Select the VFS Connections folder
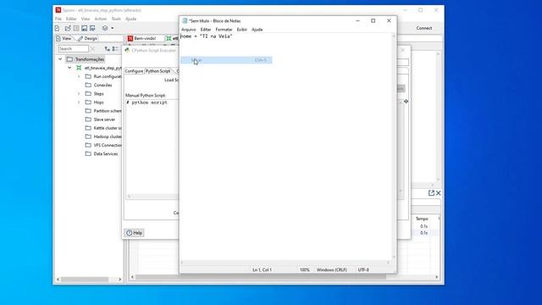The image size is (542, 305). coord(103,145)
